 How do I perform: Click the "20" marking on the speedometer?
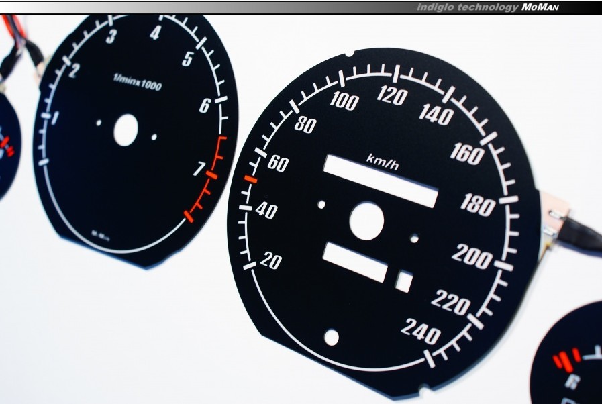(x=271, y=261)
